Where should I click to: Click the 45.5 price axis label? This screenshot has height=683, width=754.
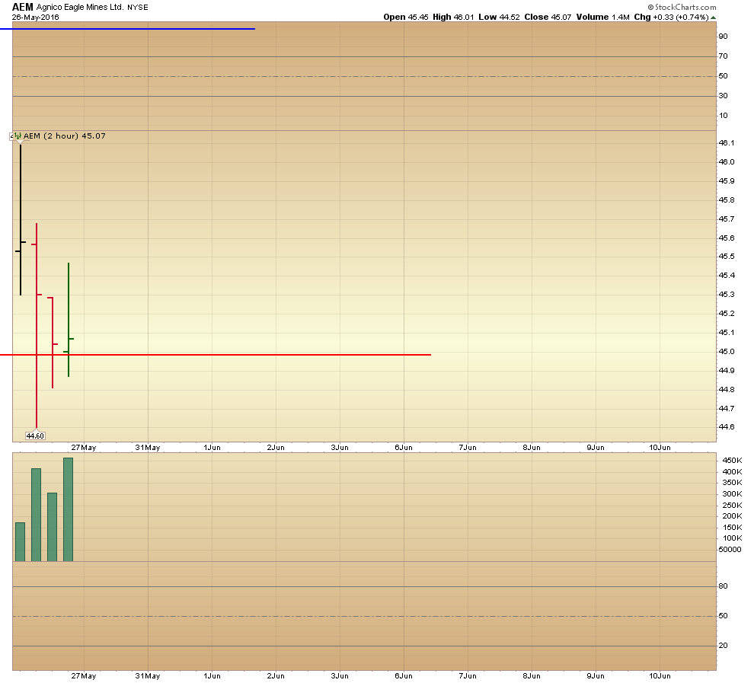point(726,257)
